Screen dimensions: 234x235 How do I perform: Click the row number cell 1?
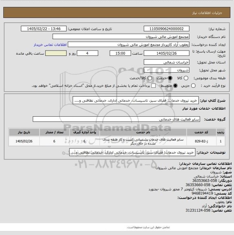221,141
